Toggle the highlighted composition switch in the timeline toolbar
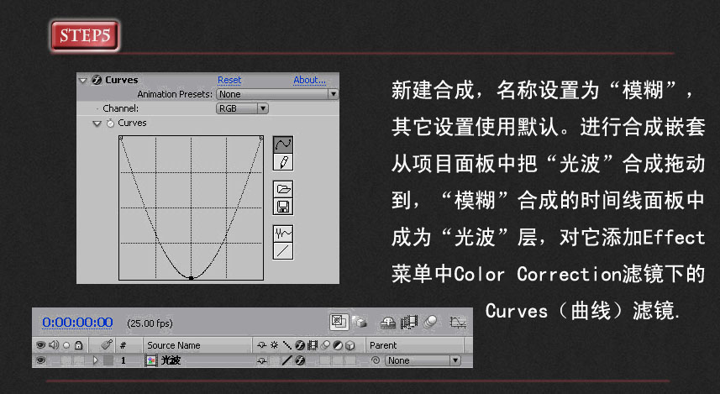720x394 pixels. (x=339, y=322)
